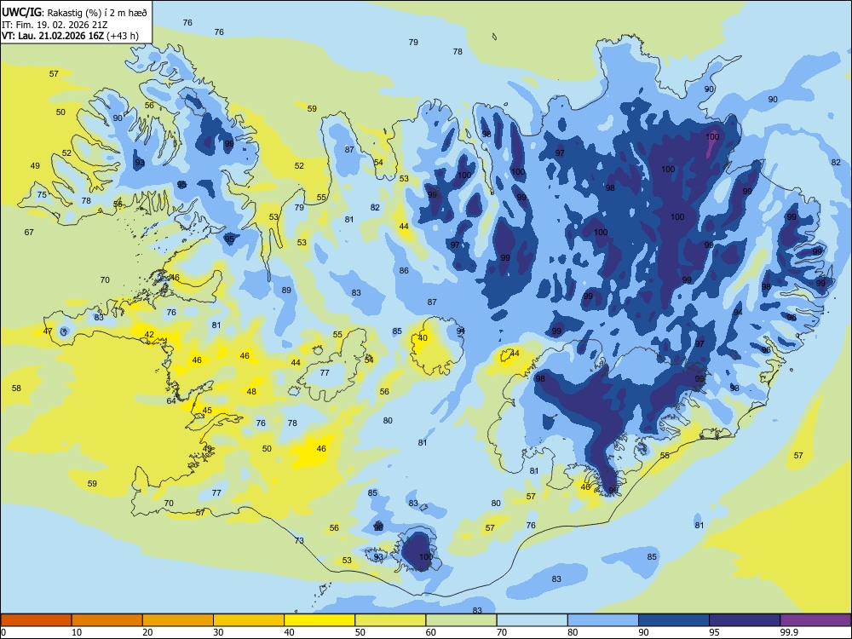
Task: Click the map value '67' off the west coast
Action: (29, 232)
